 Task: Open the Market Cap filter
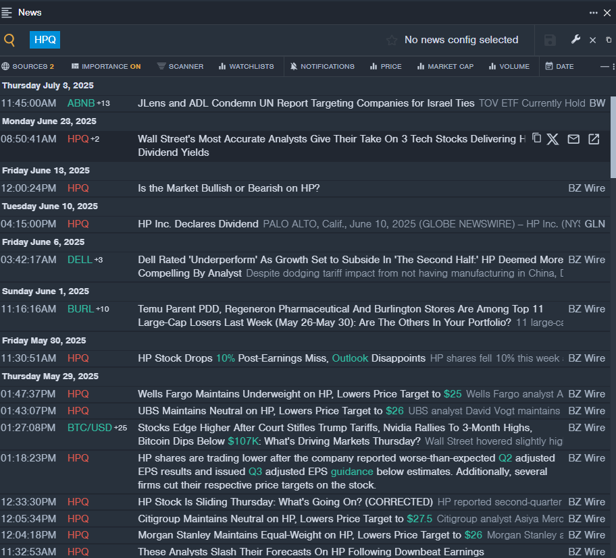tap(446, 66)
